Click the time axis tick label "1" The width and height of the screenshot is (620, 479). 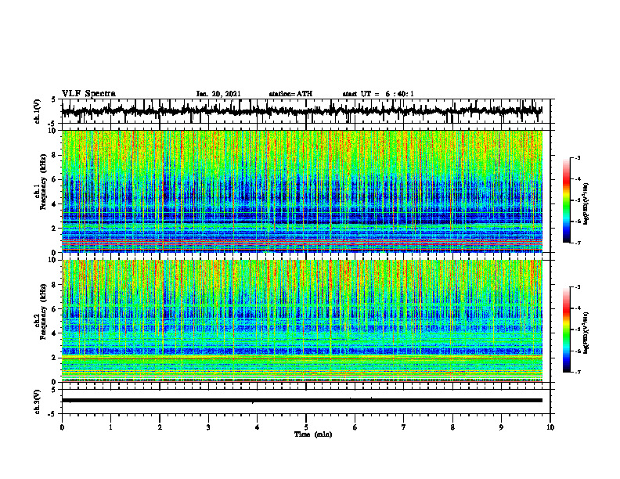[x=110, y=427]
